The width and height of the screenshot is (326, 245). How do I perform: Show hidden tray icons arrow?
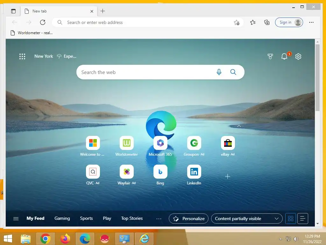[281, 239]
